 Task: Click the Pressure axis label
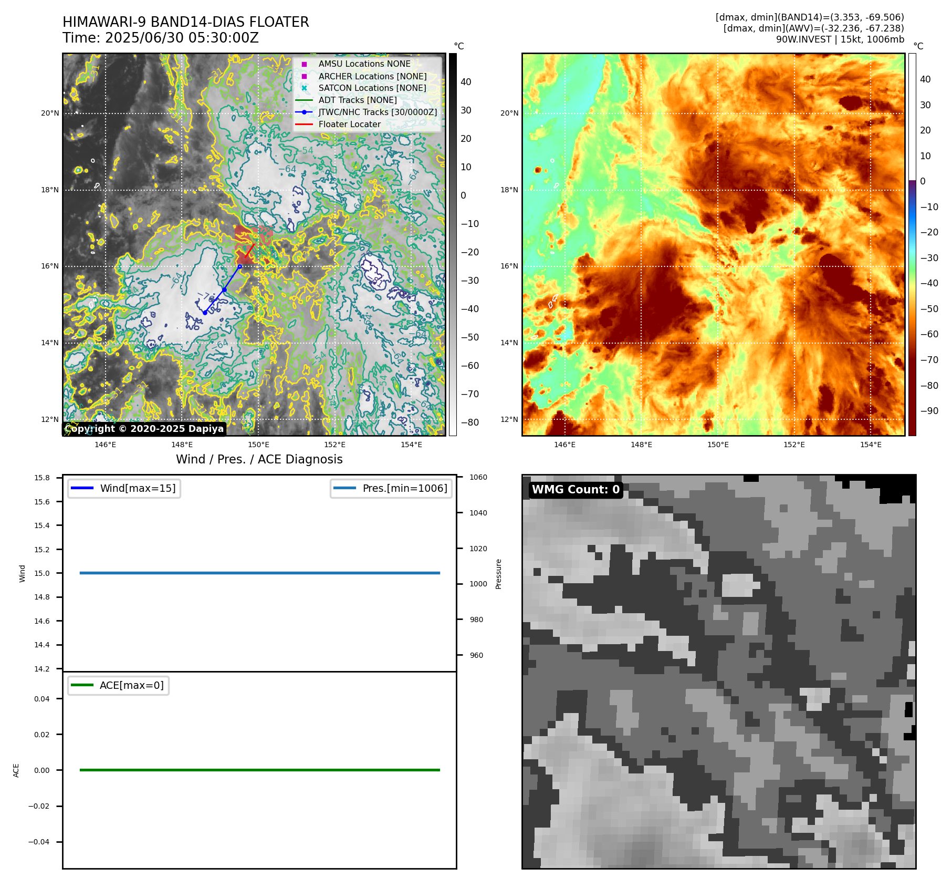pos(499,574)
